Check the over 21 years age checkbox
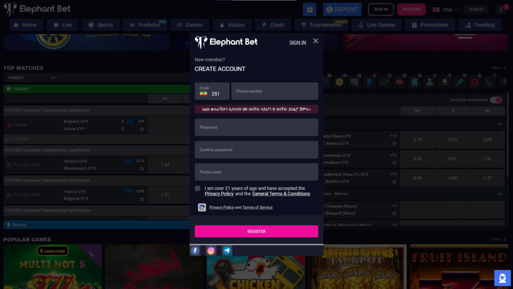513x289 pixels. [x=197, y=189]
